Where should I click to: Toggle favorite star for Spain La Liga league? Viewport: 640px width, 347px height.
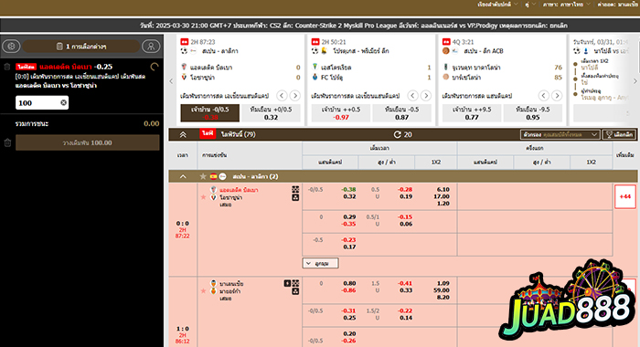[x=203, y=176]
